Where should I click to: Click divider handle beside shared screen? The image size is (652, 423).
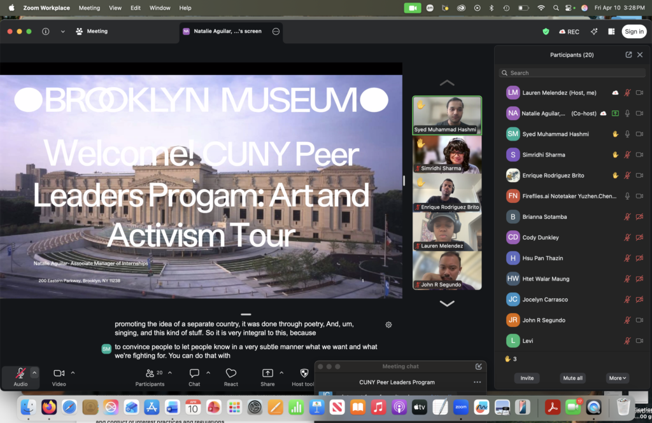[404, 181]
